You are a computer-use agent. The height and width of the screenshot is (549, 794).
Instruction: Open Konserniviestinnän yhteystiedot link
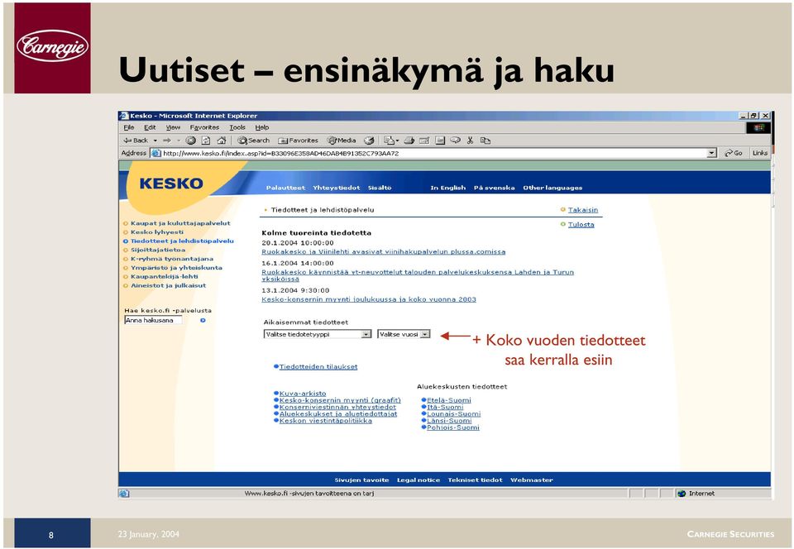pyautogui.click(x=337, y=407)
